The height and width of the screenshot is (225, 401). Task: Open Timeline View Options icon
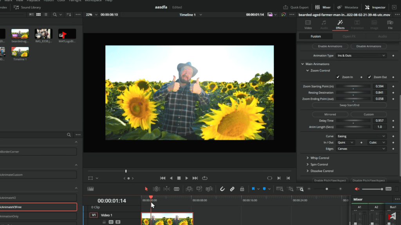click(x=90, y=189)
